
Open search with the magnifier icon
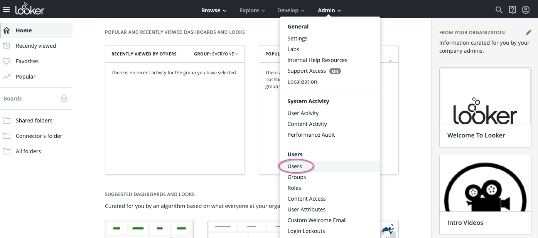coord(499,10)
